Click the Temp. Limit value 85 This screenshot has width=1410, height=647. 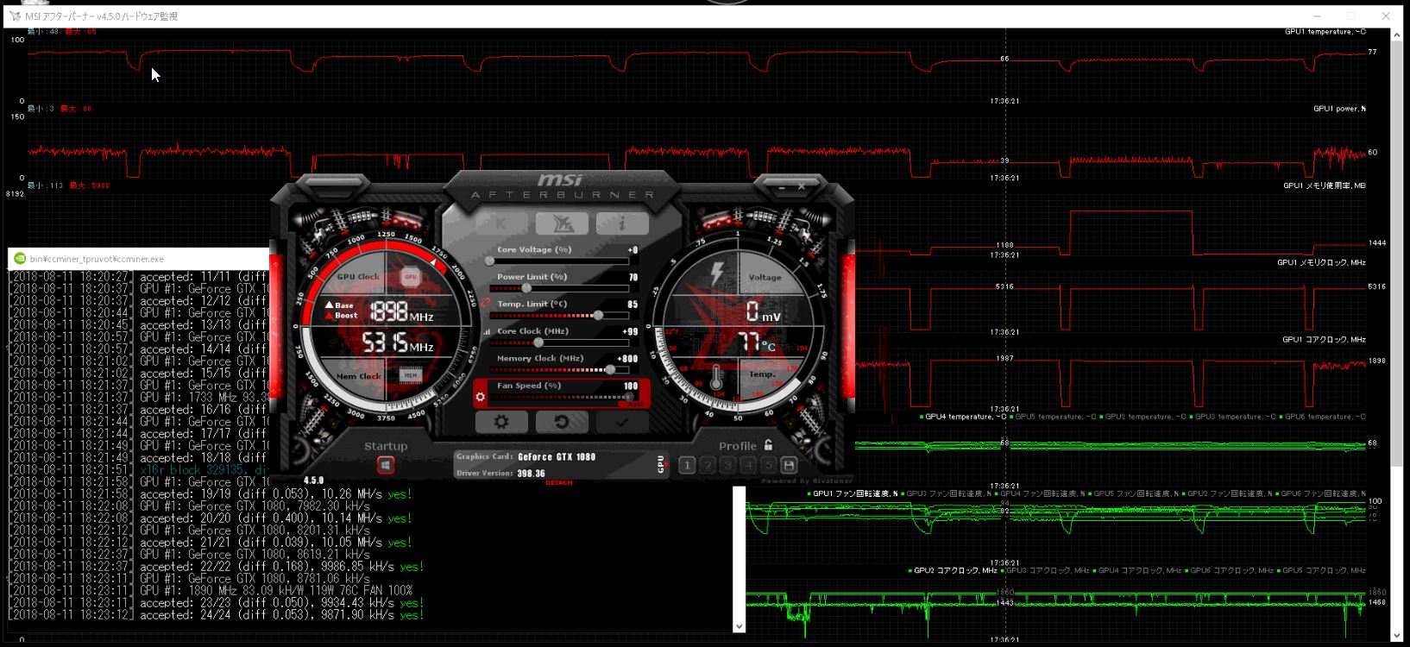point(633,305)
